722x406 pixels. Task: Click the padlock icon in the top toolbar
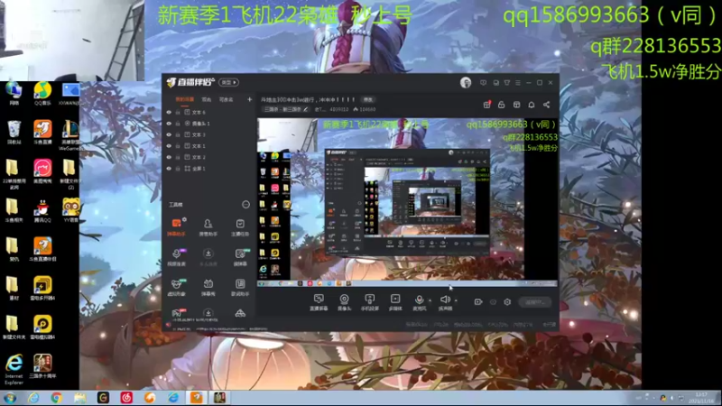click(x=502, y=105)
